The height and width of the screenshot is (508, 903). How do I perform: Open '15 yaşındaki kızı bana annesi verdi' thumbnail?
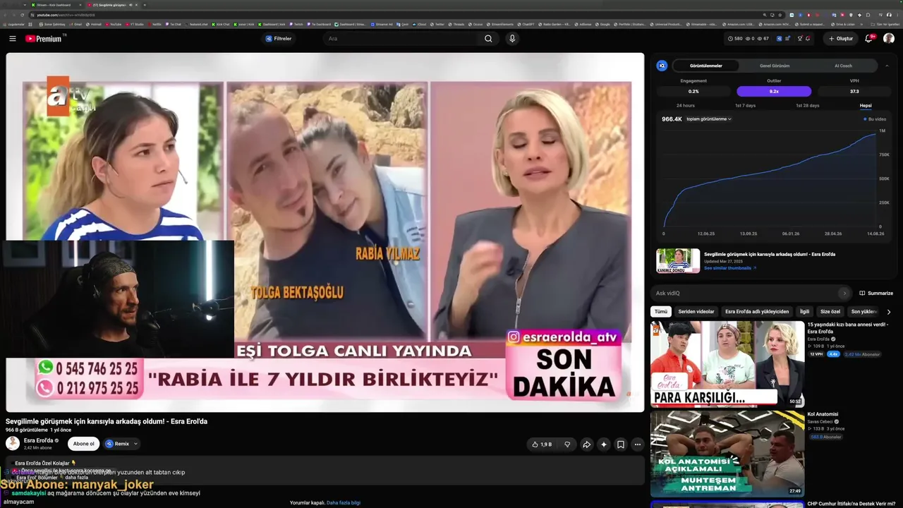pyautogui.click(x=727, y=364)
